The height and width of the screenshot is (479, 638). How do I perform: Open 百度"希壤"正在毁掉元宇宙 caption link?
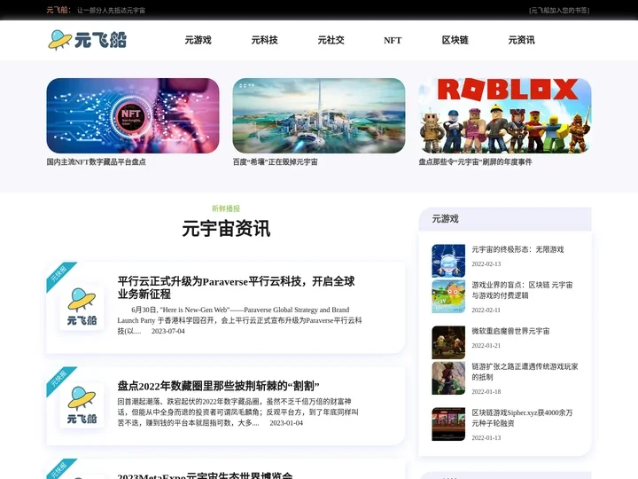(275, 161)
